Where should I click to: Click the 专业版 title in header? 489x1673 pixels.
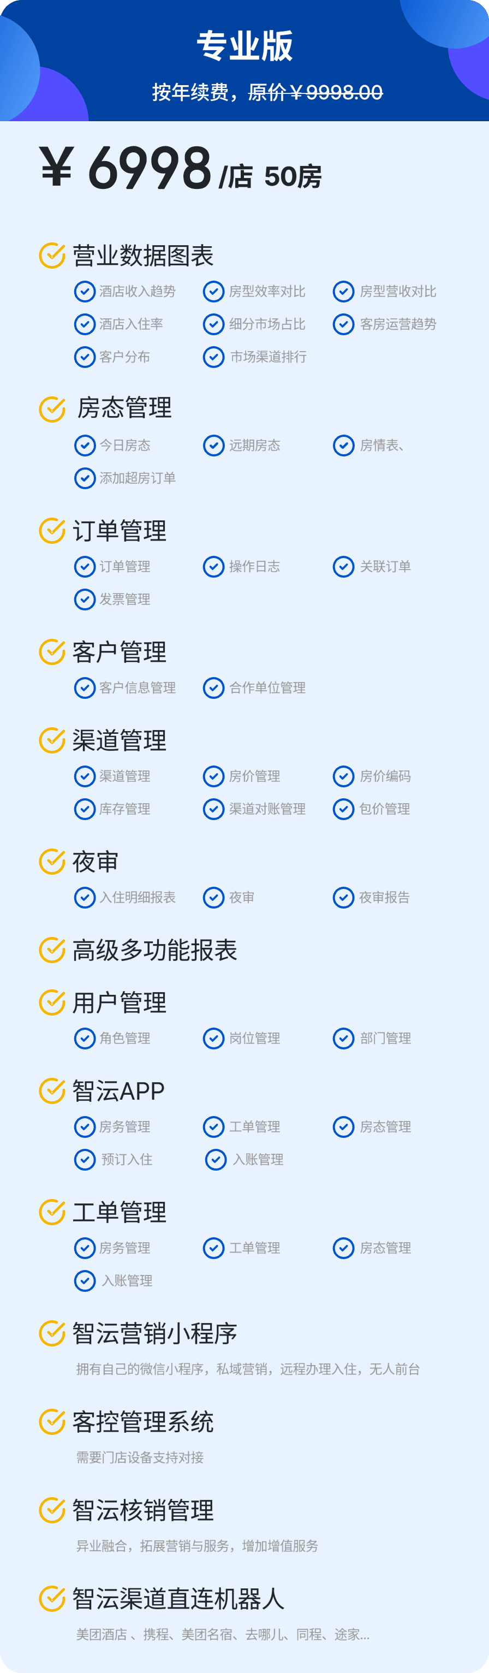click(x=245, y=46)
